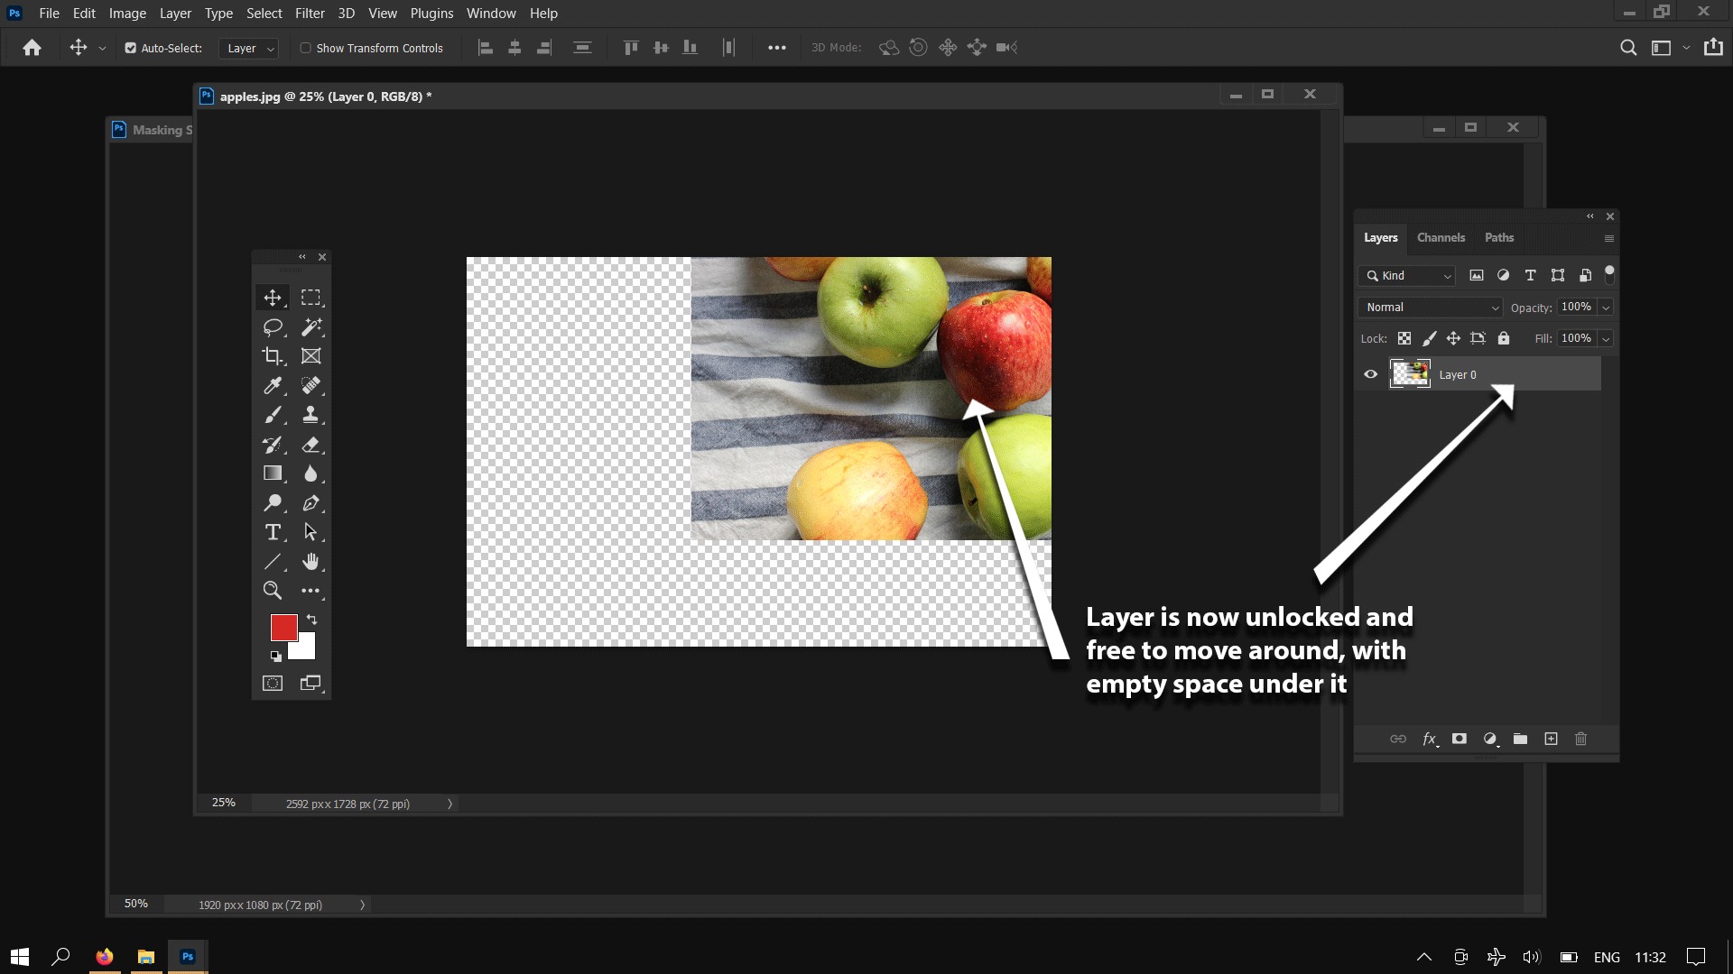Open the Filter menu
Screen dimensions: 1733x974
tap(310, 14)
